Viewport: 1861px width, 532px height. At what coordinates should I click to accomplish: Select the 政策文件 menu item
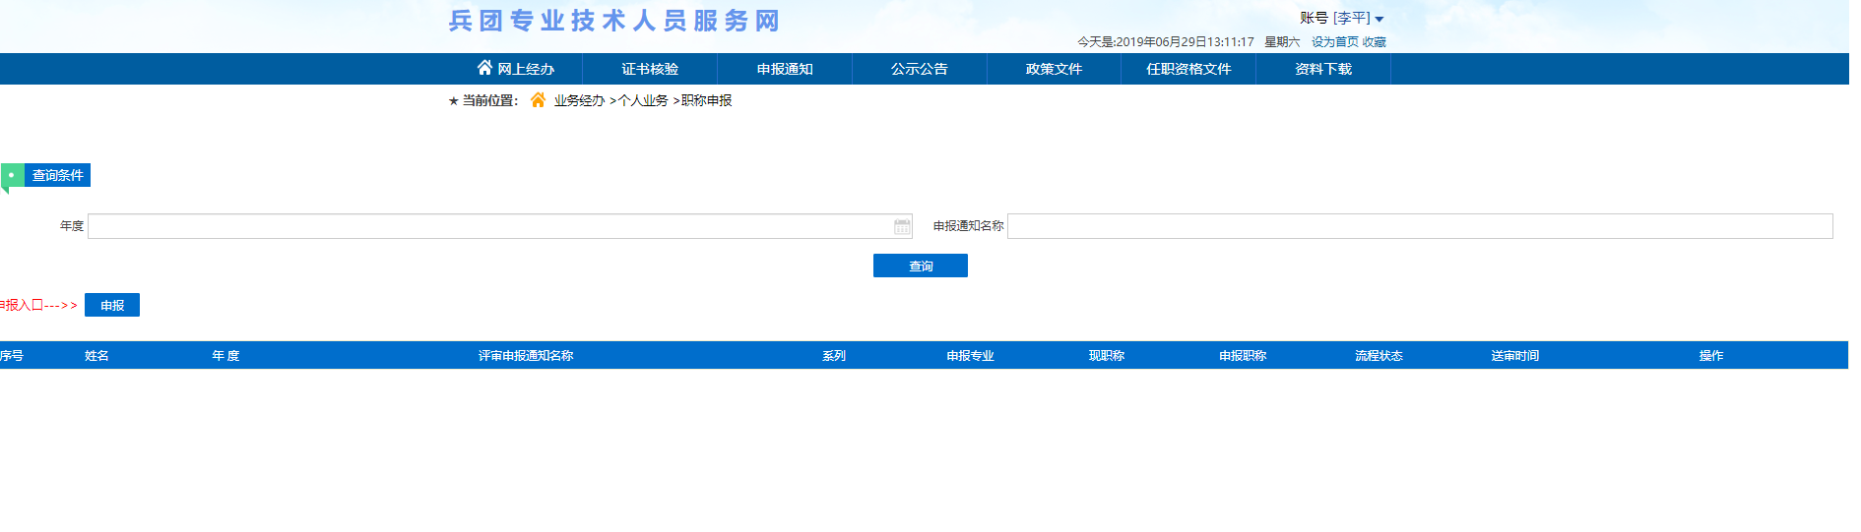point(1054,69)
